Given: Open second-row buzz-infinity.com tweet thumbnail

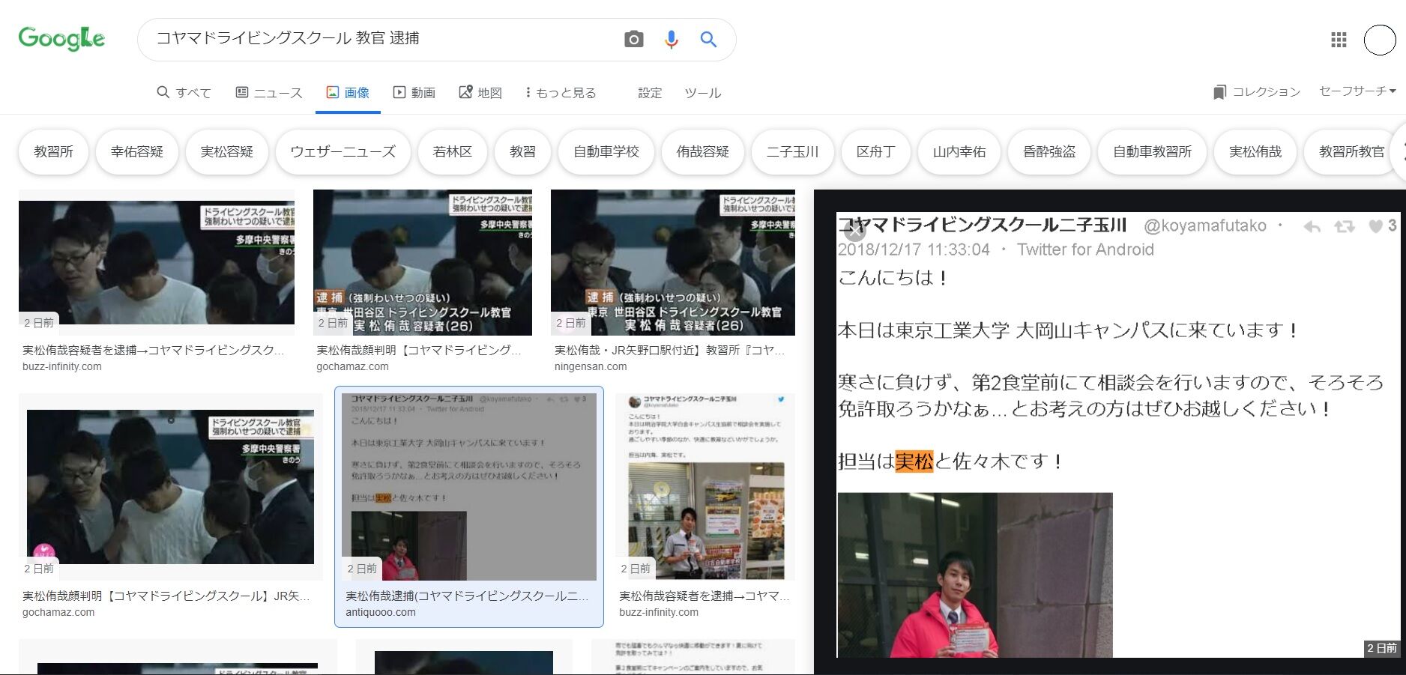Looking at the screenshot, I should pos(705,487).
